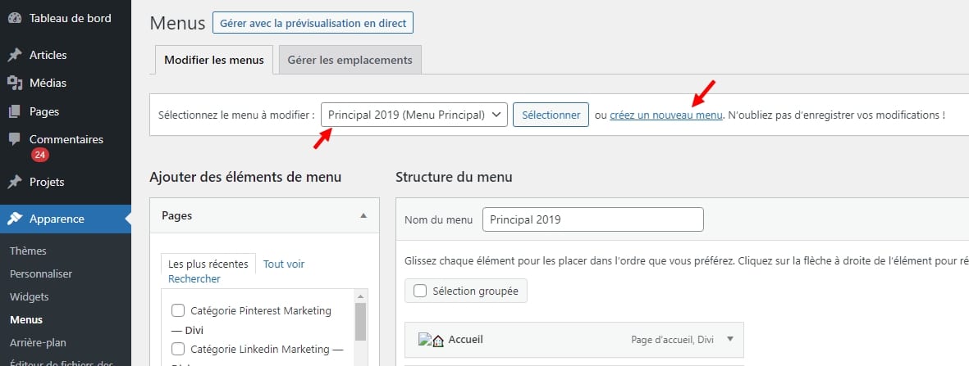This screenshot has width=969, height=366.
Task: Click the red 24 comments badge
Action: 40,155
